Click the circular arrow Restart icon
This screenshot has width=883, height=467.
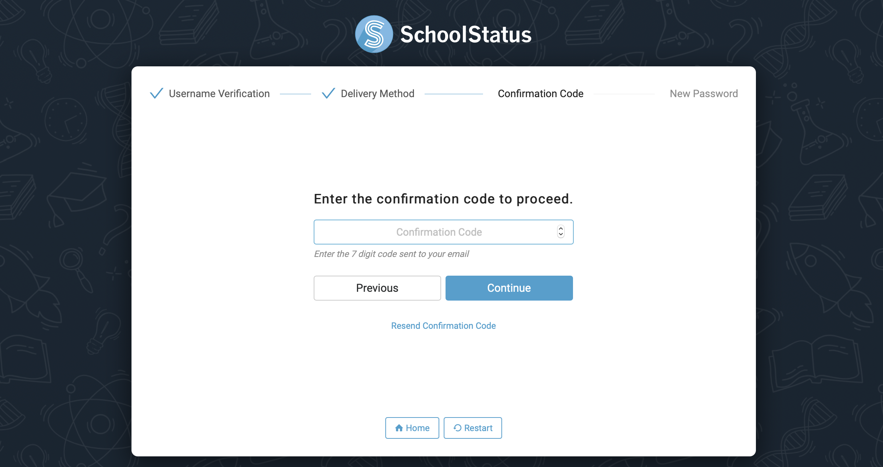[457, 428]
